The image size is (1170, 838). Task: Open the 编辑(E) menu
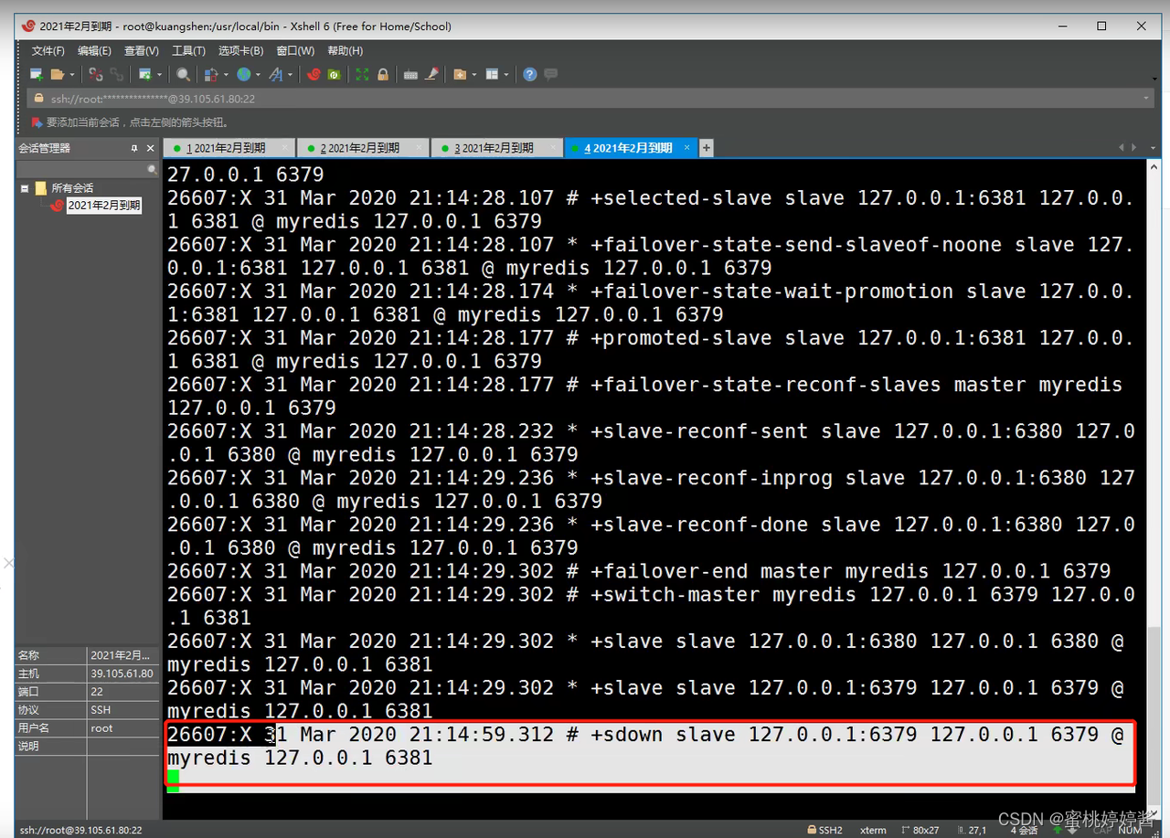[x=94, y=51]
